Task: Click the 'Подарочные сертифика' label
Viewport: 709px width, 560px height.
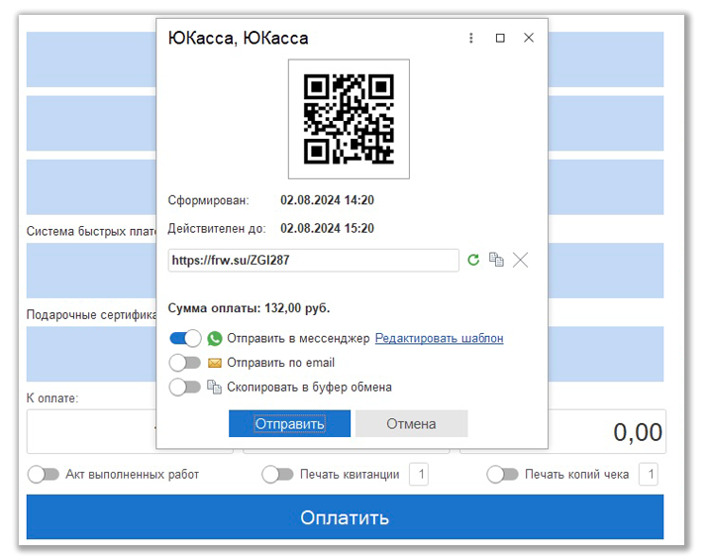Action: click(x=91, y=314)
